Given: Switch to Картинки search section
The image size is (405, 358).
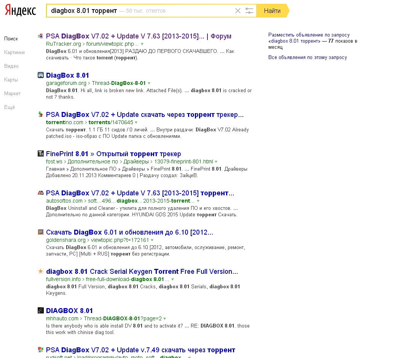Looking at the screenshot, I should [x=14, y=52].
